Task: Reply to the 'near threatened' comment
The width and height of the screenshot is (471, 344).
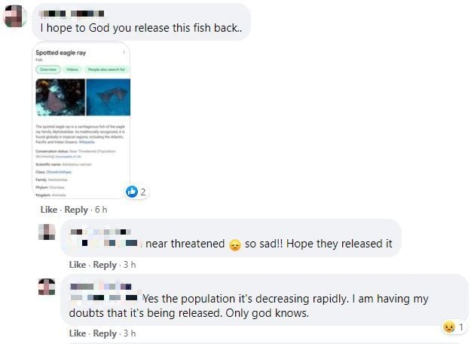Action: 105,265
